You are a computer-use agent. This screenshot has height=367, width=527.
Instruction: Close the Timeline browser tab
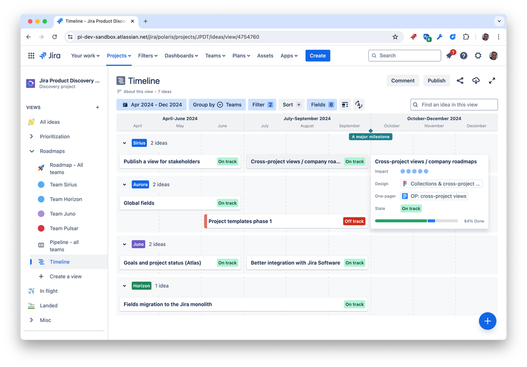pos(132,21)
